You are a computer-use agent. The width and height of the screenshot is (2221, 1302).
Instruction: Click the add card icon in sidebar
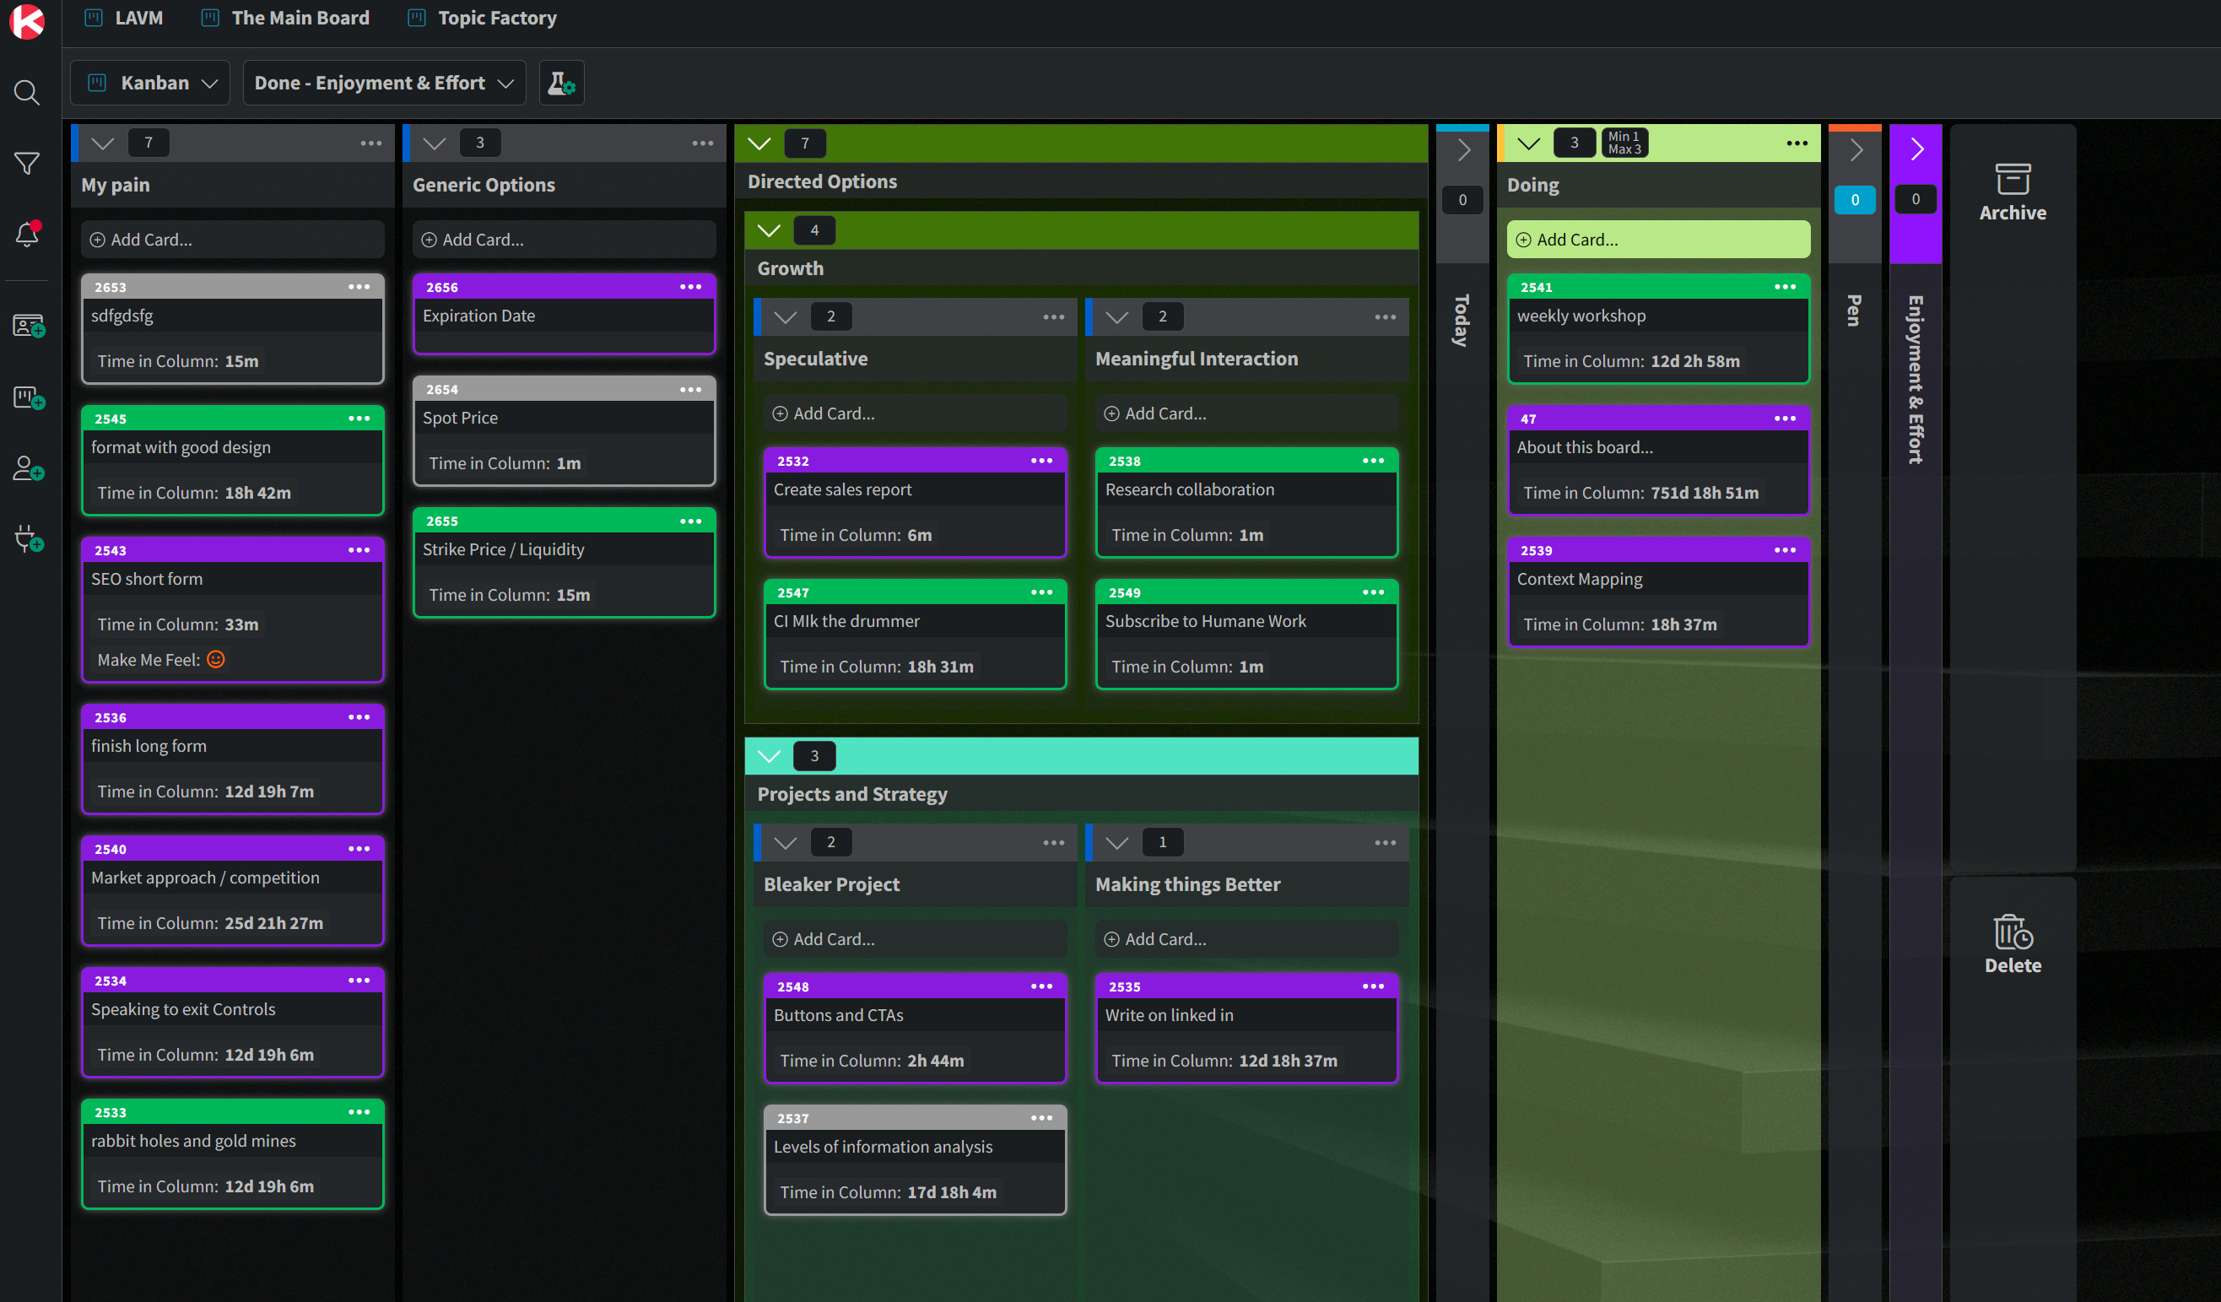click(28, 327)
